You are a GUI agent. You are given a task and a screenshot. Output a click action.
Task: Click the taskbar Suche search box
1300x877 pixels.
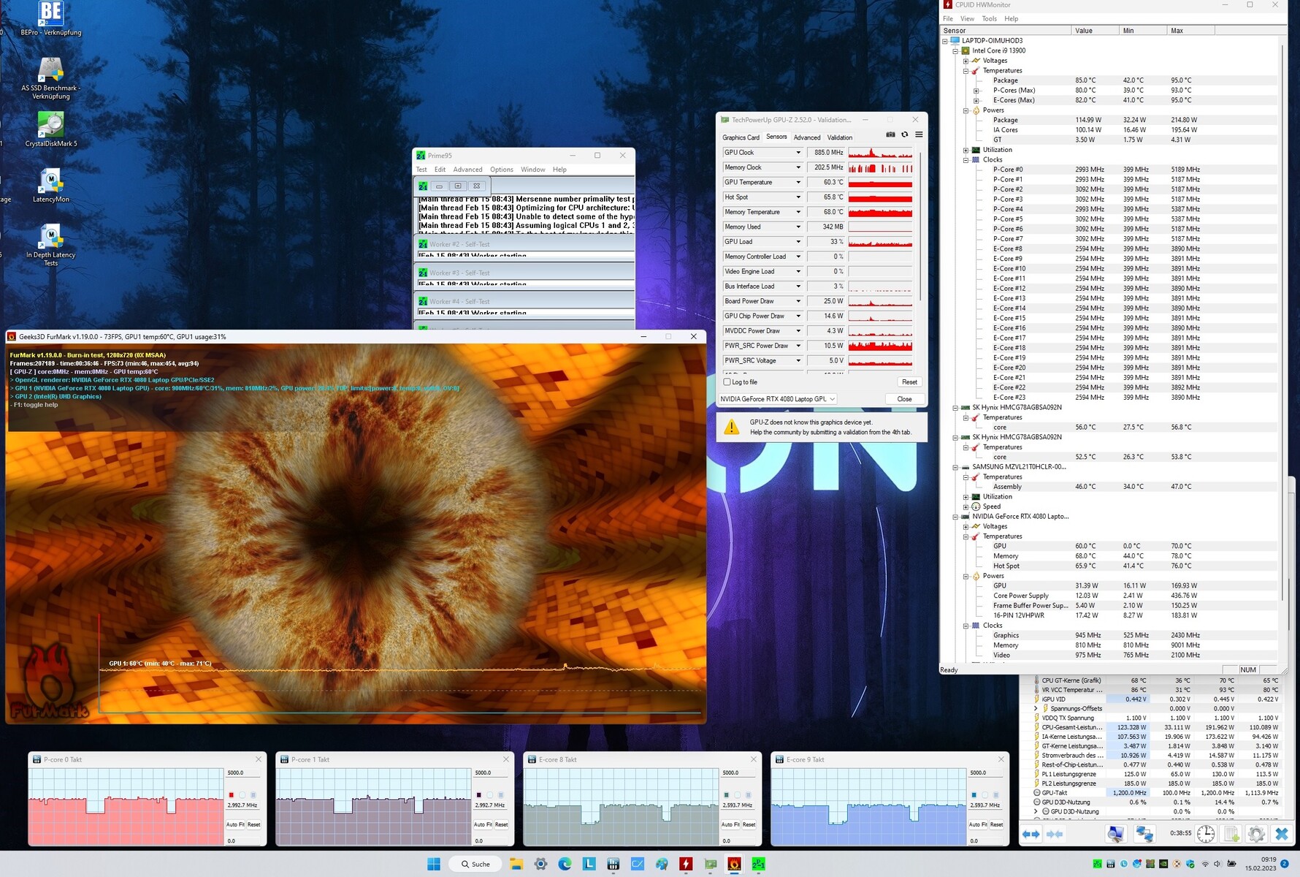click(475, 864)
